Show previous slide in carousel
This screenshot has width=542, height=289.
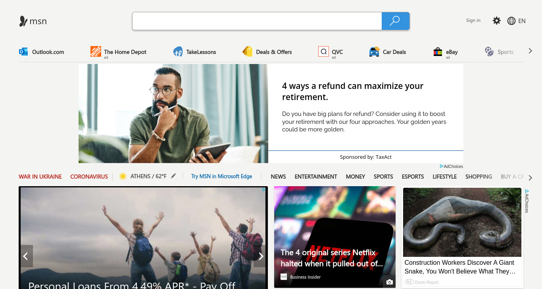(26, 256)
